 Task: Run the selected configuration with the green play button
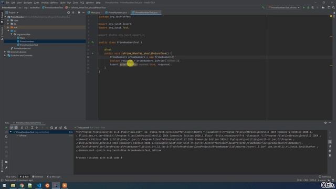pyautogui.click(x=303, y=7)
